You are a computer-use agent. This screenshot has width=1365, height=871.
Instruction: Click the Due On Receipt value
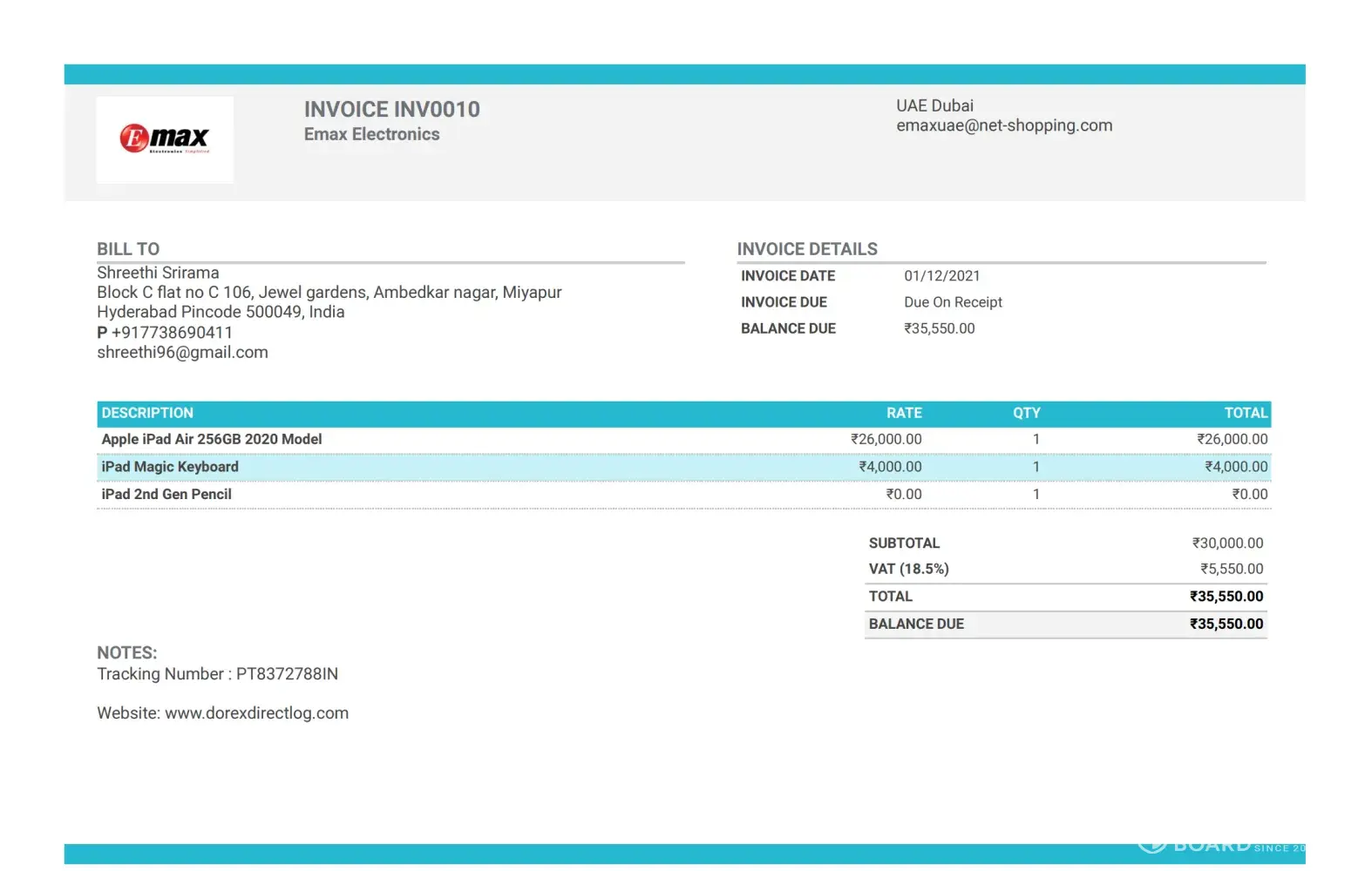coord(953,302)
